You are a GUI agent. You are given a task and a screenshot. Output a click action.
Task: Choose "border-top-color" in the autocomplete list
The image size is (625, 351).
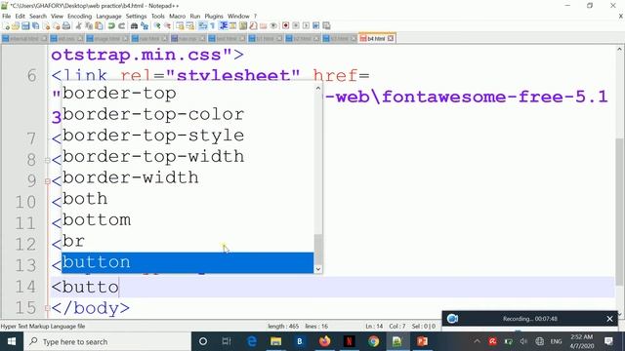click(x=187, y=115)
